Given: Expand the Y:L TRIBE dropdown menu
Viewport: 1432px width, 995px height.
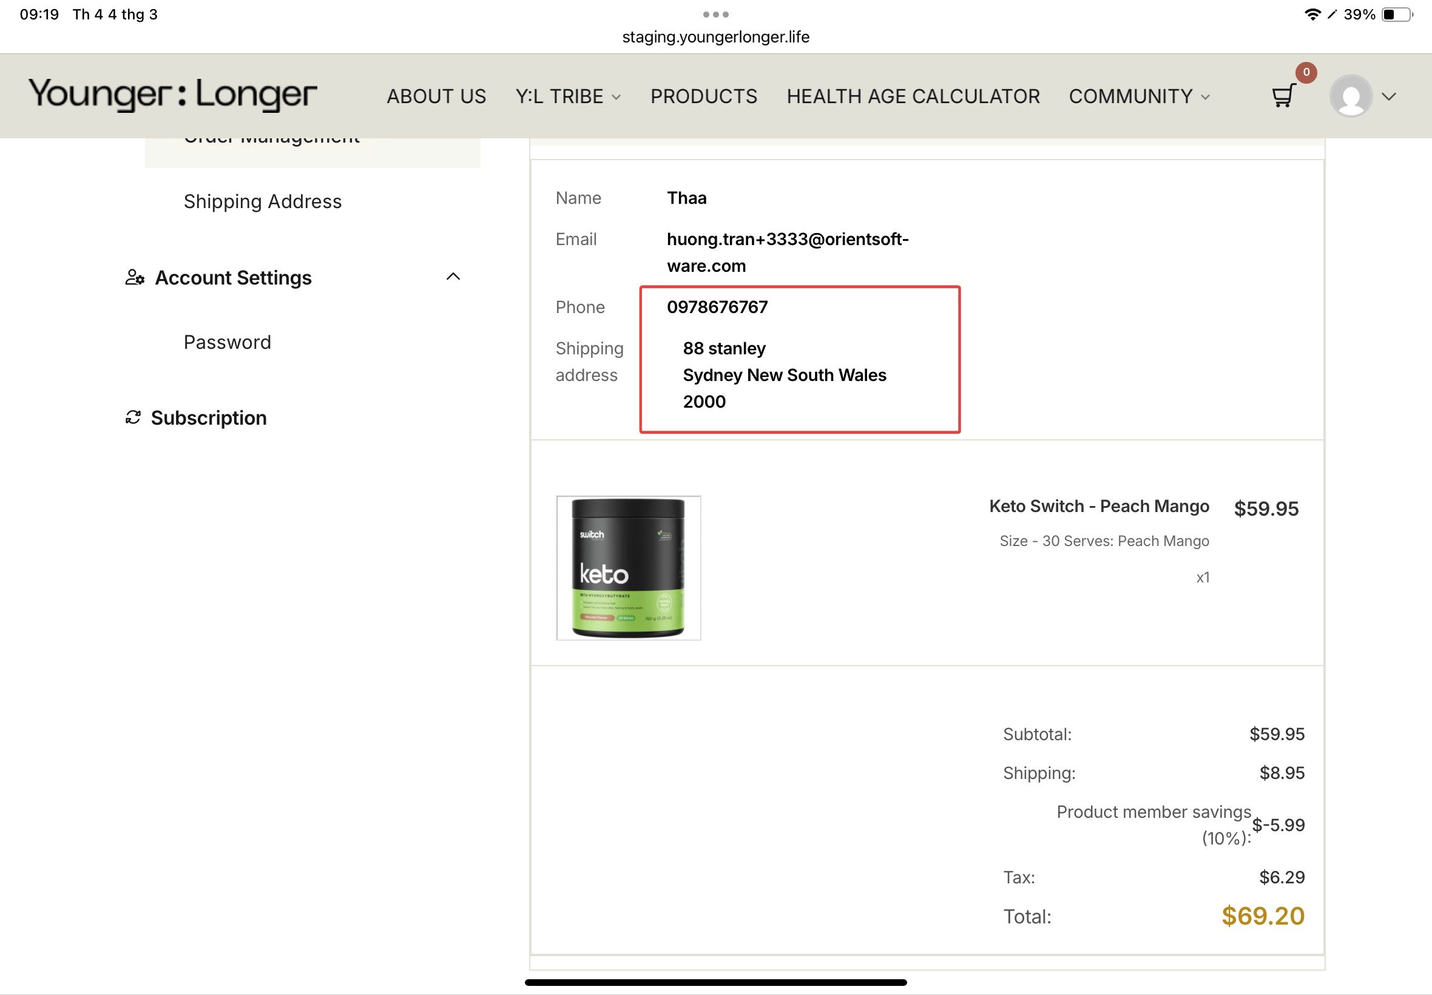Looking at the screenshot, I should click(567, 96).
